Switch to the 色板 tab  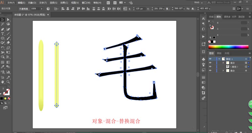point(211,17)
